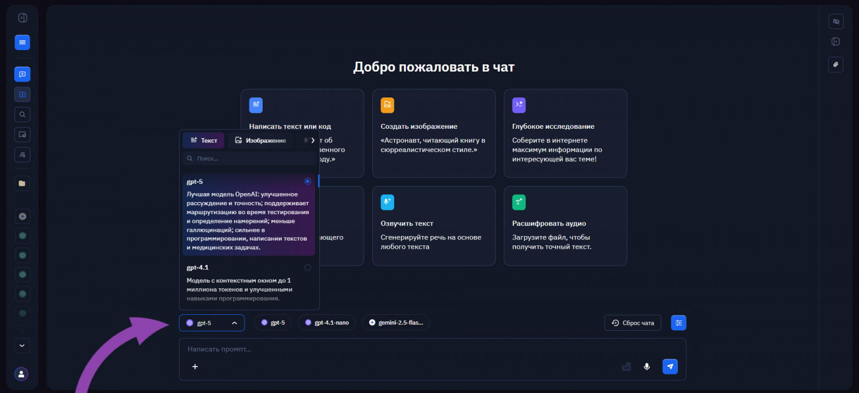
Task: Open the chat section in the sidebar
Action: [x=22, y=74]
